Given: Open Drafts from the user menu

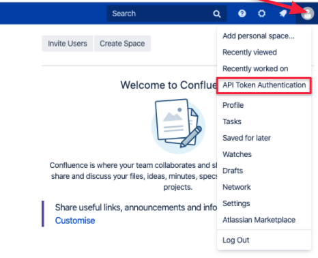Looking at the screenshot, I should pos(264,171).
